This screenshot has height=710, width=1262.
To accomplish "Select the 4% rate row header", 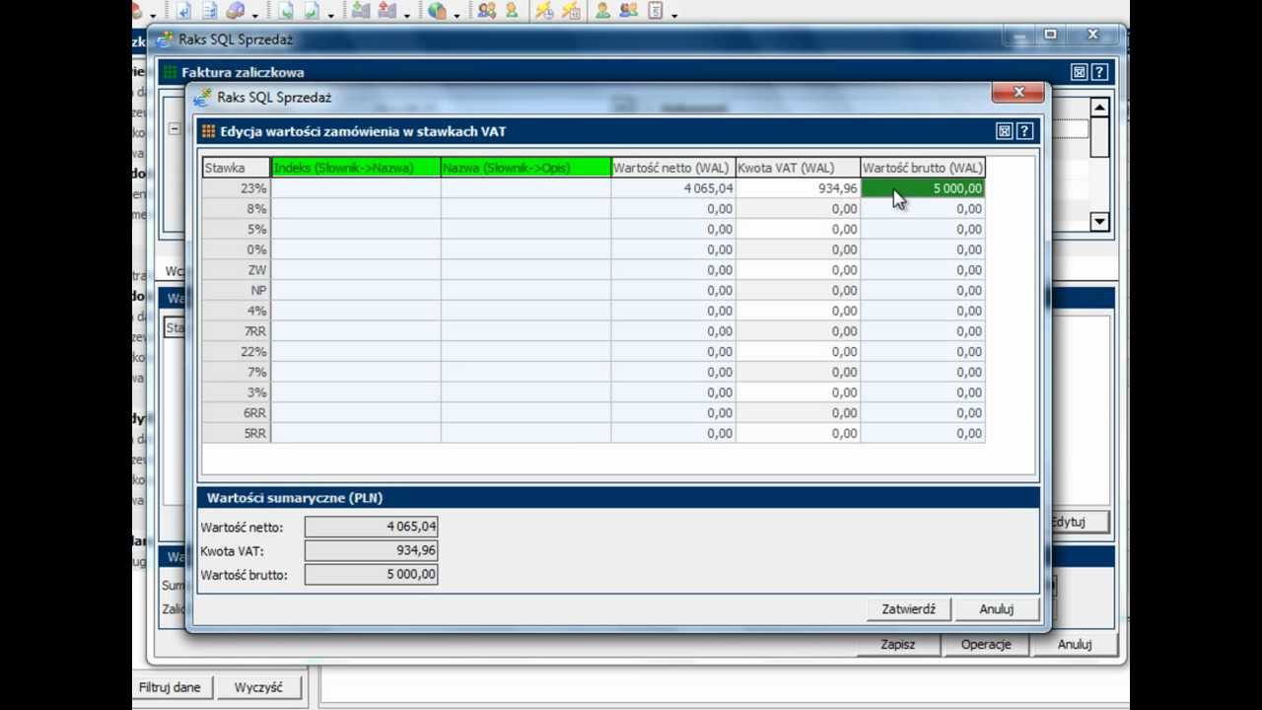I will pyautogui.click(x=237, y=311).
